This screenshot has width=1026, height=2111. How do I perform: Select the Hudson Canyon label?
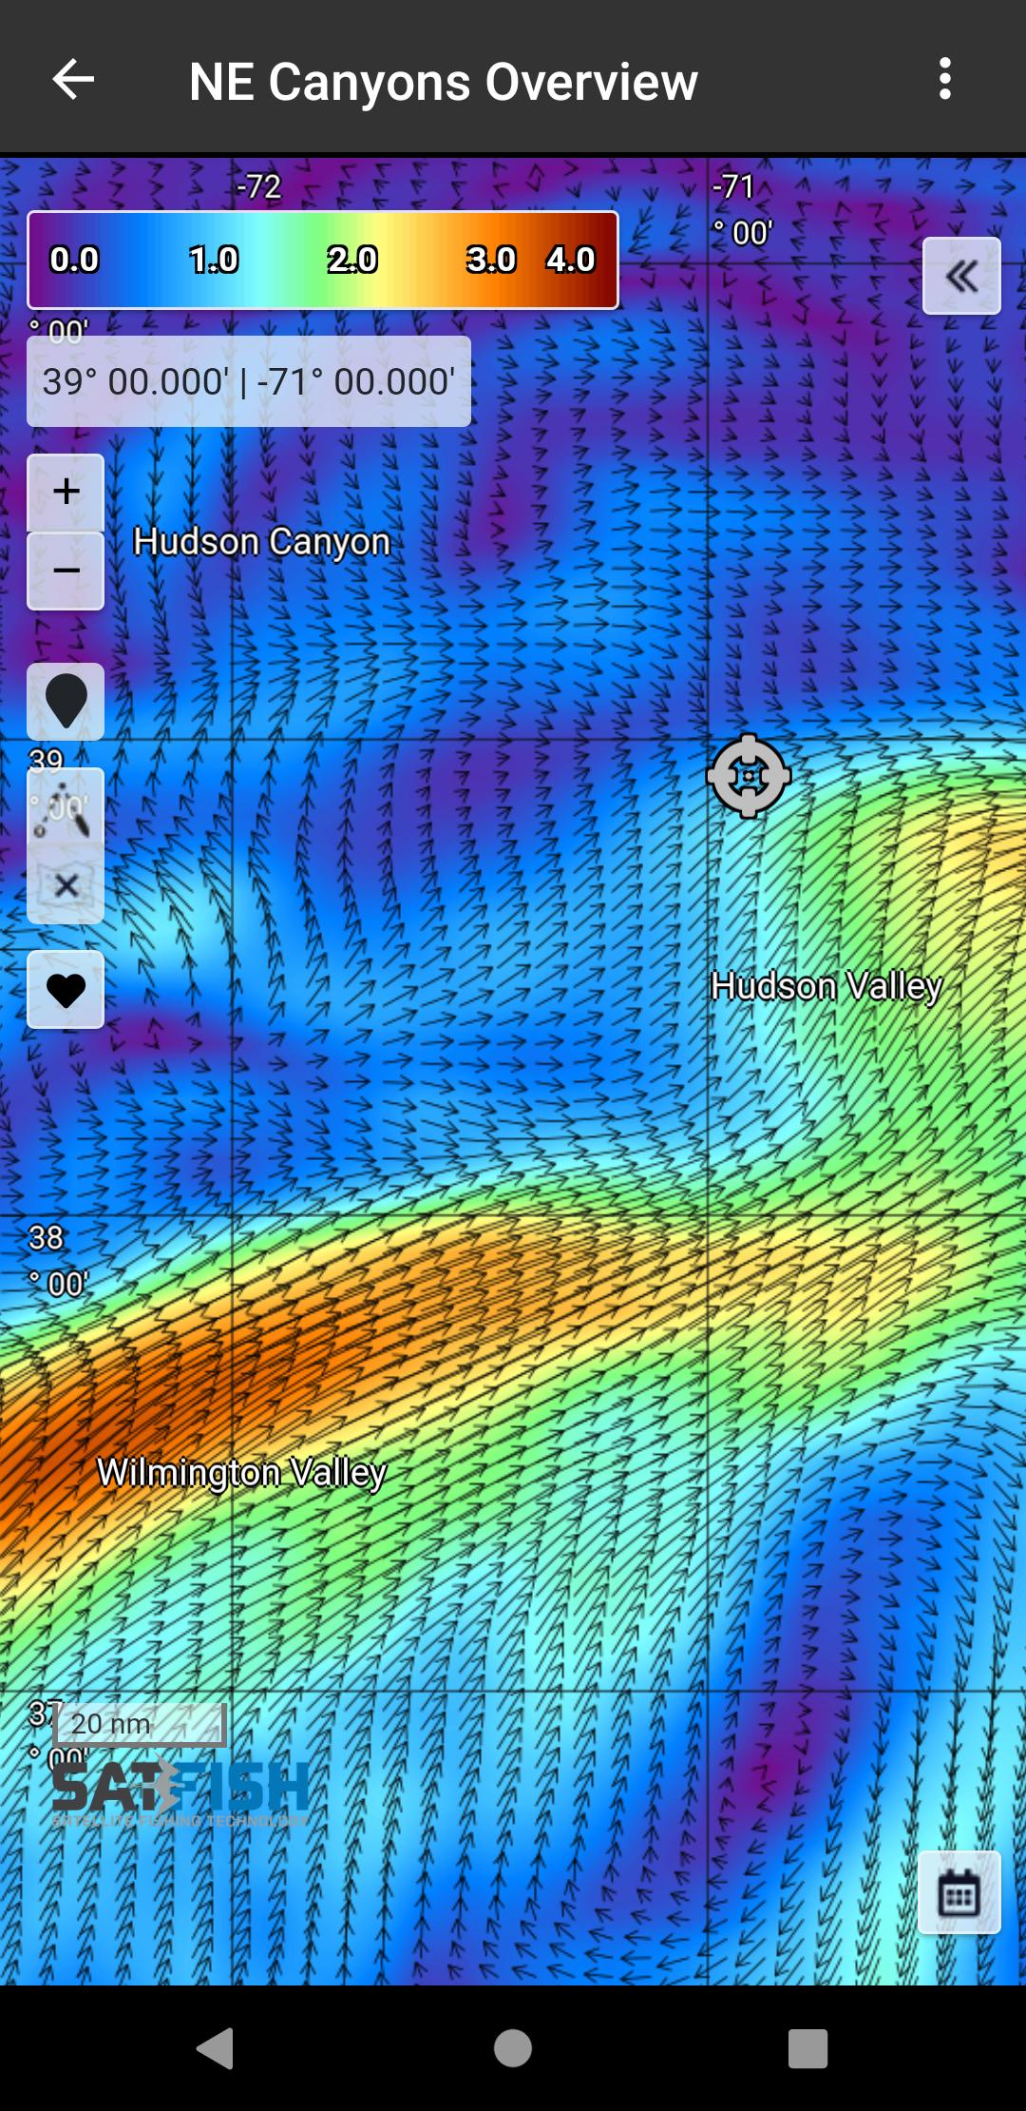click(261, 542)
